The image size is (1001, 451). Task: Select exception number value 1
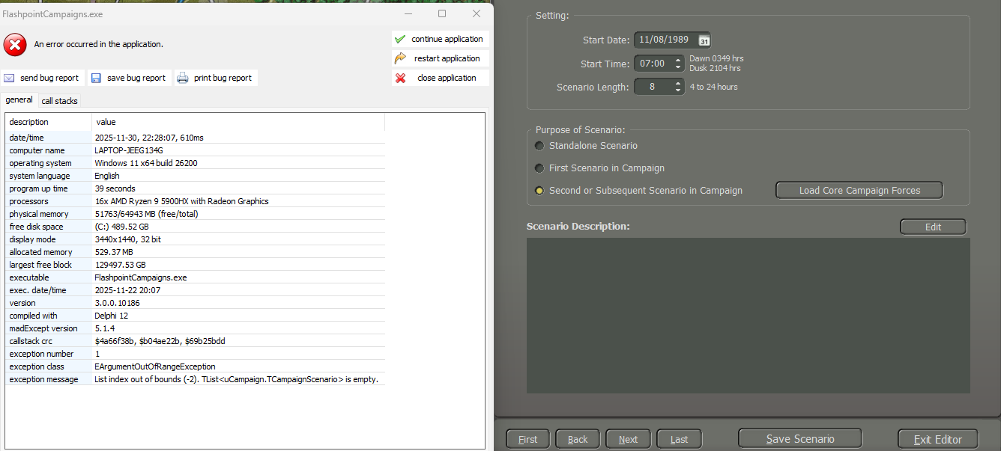click(x=97, y=354)
